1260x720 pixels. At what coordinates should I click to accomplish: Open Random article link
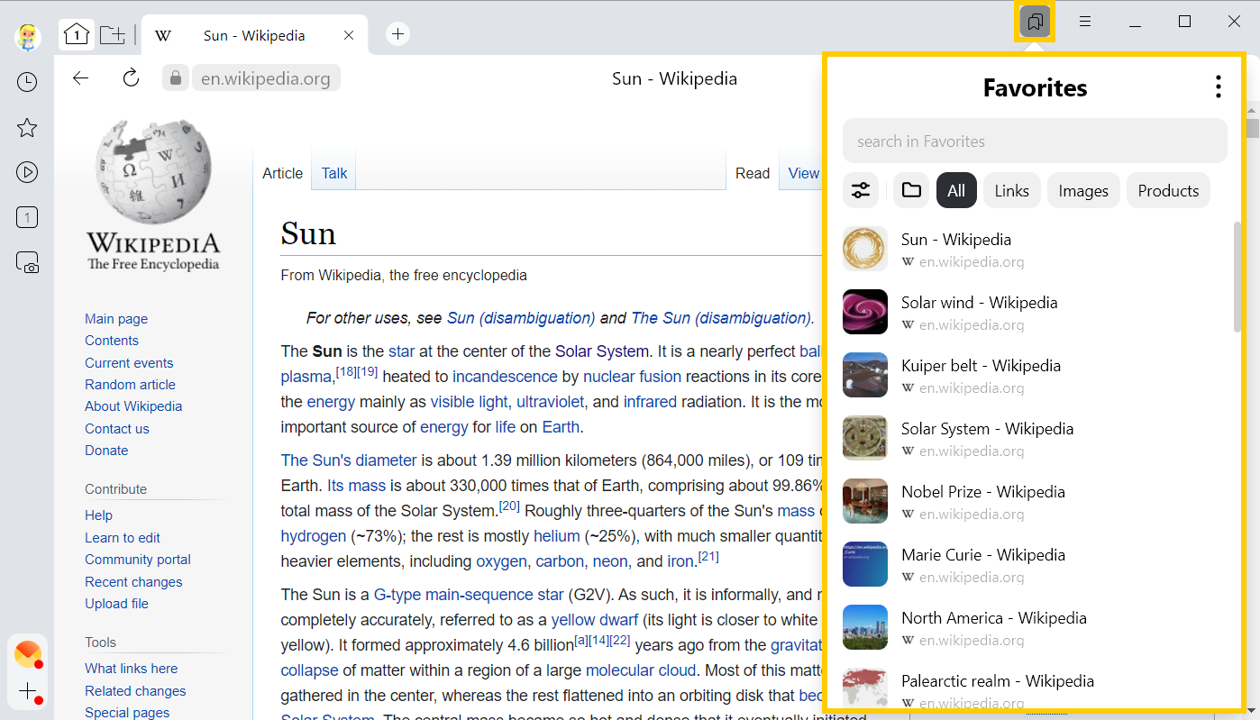pos(130,384)
